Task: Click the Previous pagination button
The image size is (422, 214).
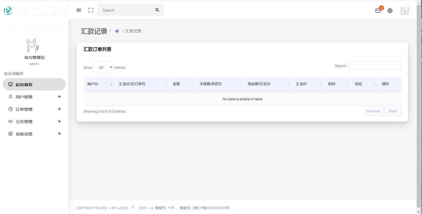Action: (373, 111)
